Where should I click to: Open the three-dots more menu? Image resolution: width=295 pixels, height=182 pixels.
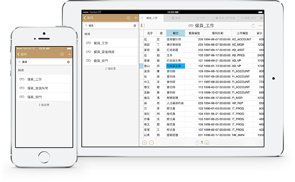(x=260, y=26)
